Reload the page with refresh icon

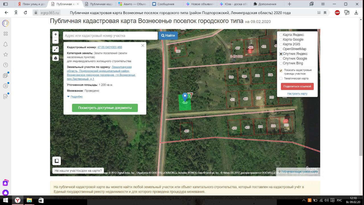coord(25,13)
